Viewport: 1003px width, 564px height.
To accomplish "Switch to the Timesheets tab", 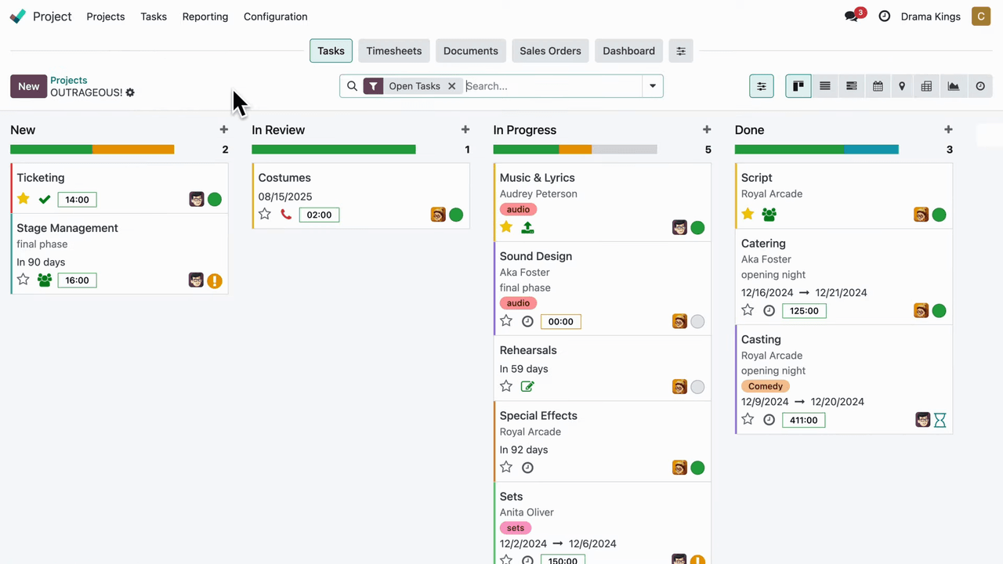I will coord(393,51).
